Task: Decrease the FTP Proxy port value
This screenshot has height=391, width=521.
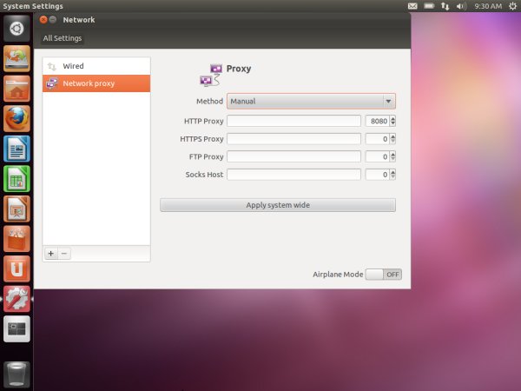Action: 393,159
